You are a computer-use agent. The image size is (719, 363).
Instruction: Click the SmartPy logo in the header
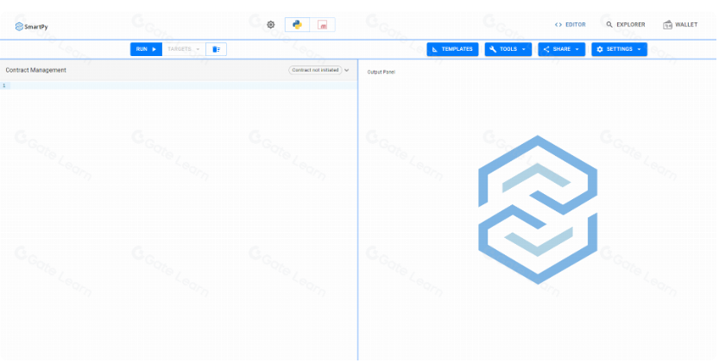(31, 26)
